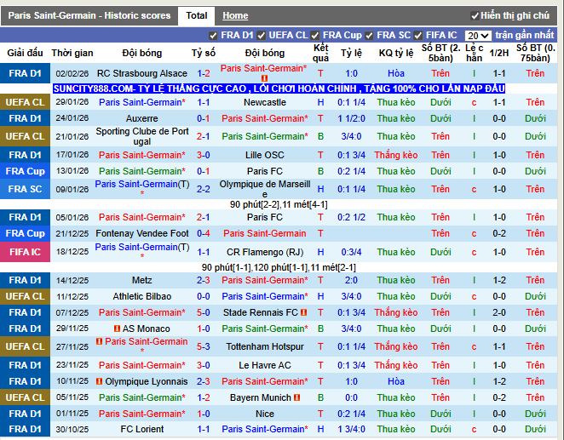Screen dimensions: 564x440
Task: Toggle the UEFA CL filter checkbox
Action: click(x=262, y=36)
